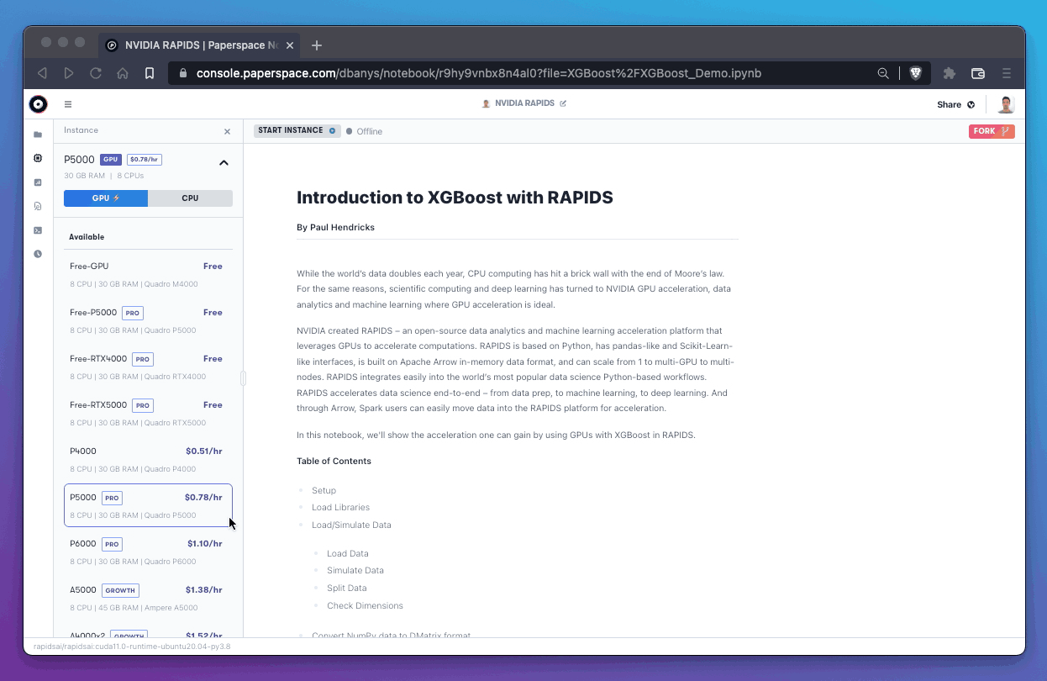Go back in browser history
This screenshot has width=1047, height=681.
pos(42,73)
